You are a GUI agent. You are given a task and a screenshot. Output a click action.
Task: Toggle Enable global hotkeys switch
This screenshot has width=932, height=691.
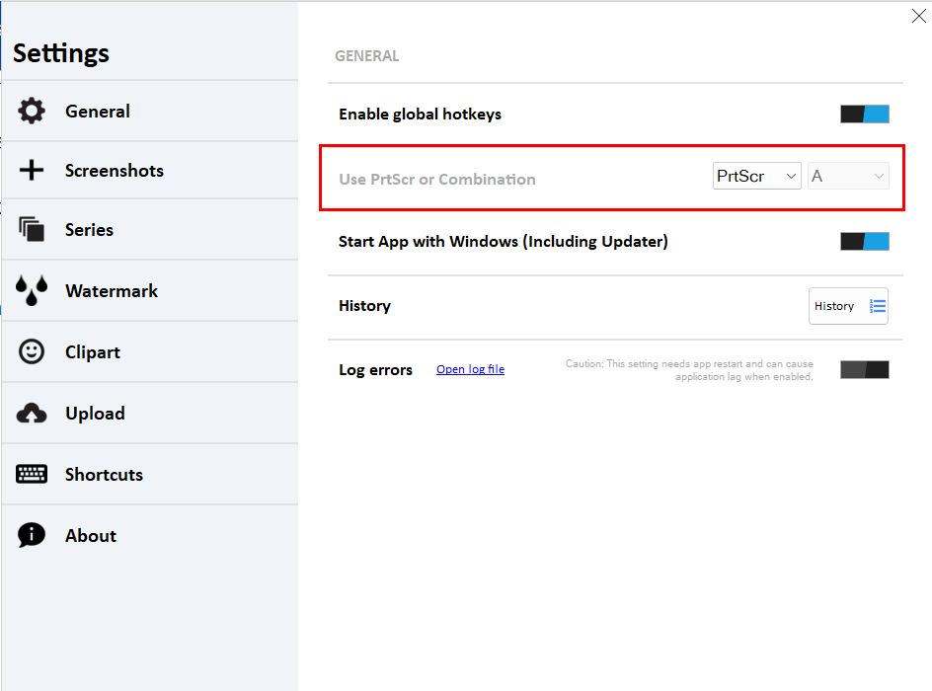(x=864, y=115)
